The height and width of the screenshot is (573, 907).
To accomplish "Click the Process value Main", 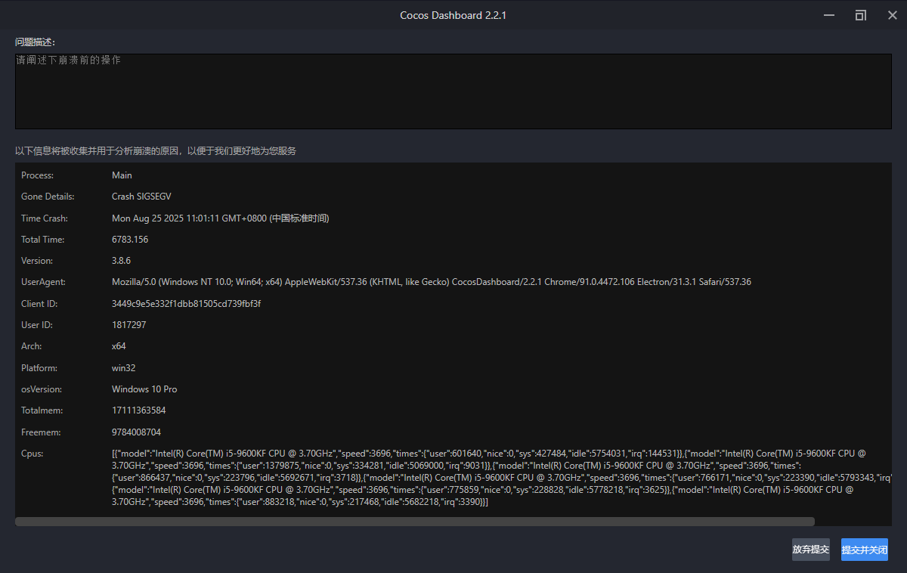I will 122,175.
